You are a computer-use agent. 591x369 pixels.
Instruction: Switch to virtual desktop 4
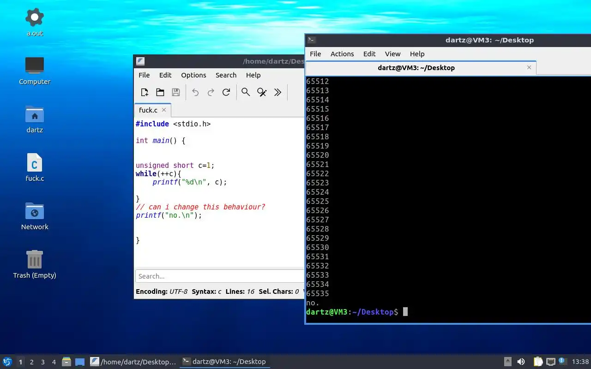(54, 362)
